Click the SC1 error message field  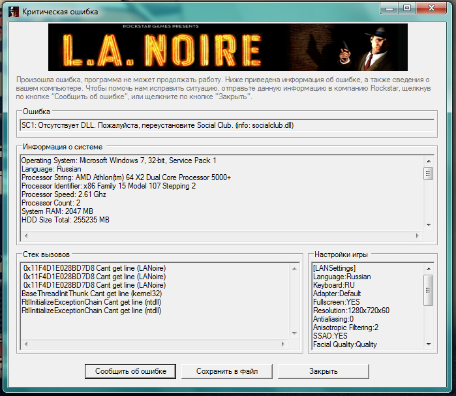(x=227, y=125)
